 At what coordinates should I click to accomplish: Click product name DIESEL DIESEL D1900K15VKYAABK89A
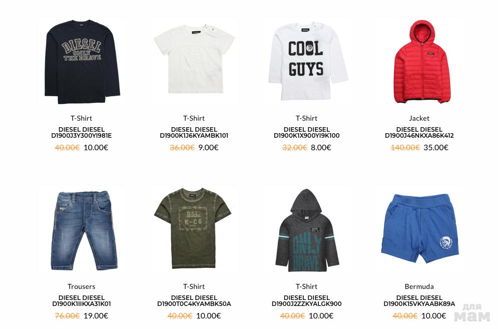419,301
